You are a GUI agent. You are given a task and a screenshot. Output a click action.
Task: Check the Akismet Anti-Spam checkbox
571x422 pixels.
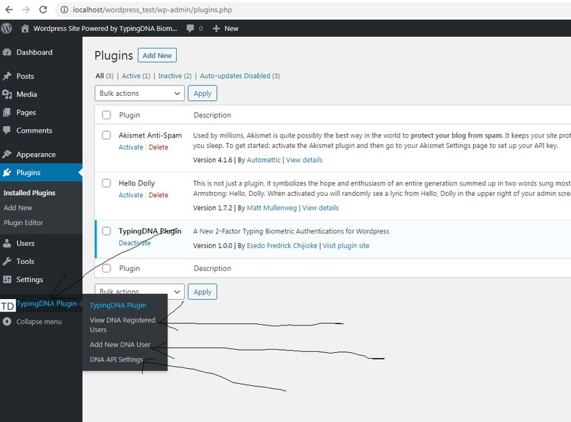(x=106, y=135)
